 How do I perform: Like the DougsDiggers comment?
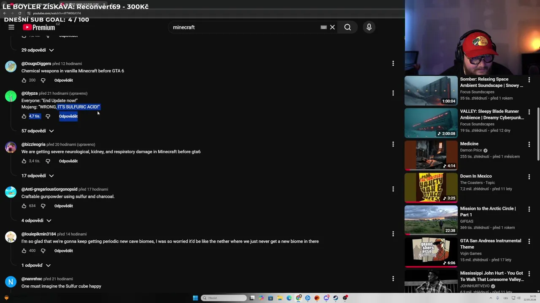click(24, 80)
